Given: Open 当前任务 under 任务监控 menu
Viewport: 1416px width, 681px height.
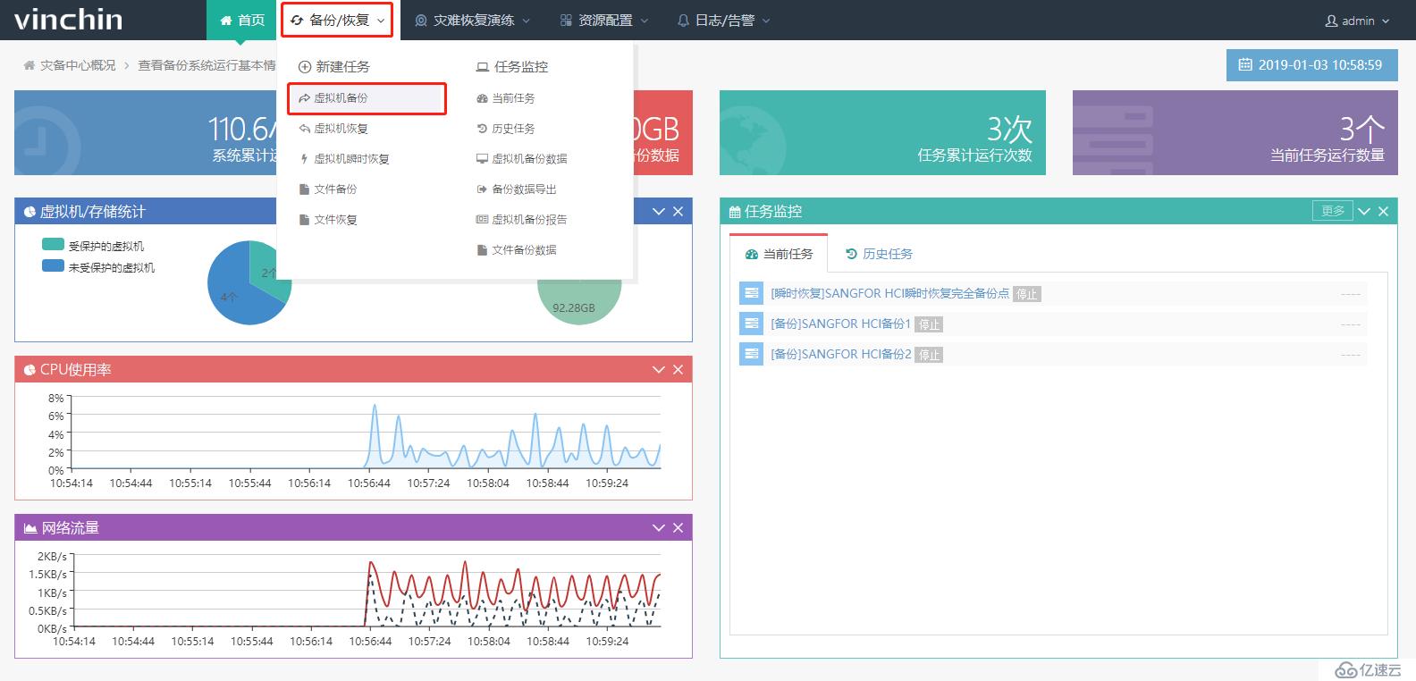Looking at the screenshot, I should (506, 98).
